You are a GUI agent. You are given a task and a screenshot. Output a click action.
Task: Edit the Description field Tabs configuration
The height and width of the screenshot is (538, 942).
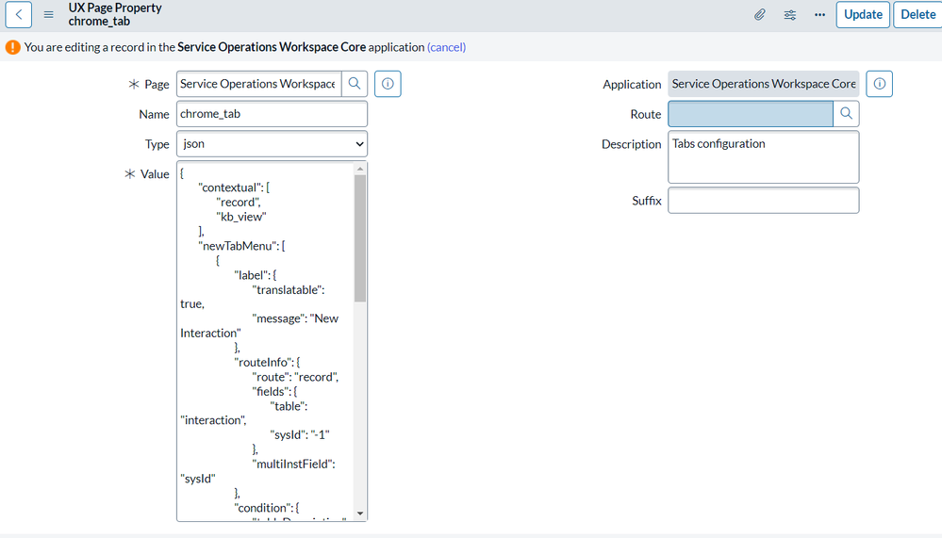763,156
